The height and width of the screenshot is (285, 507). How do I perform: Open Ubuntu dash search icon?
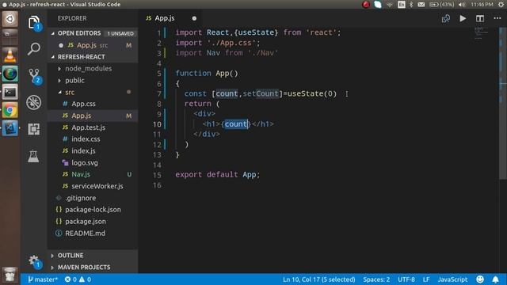(10, 19)
